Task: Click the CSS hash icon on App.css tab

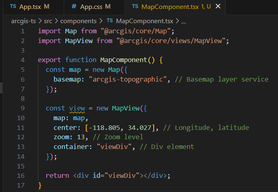Action: coord(74,6)
